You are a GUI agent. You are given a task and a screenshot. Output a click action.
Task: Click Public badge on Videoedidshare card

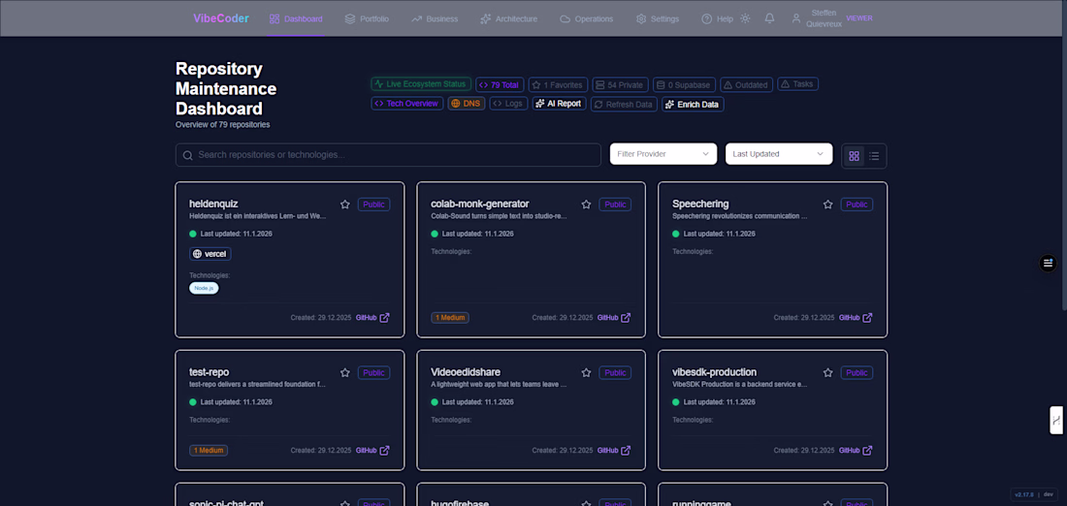pyautogui.click(x=615, y=372)
